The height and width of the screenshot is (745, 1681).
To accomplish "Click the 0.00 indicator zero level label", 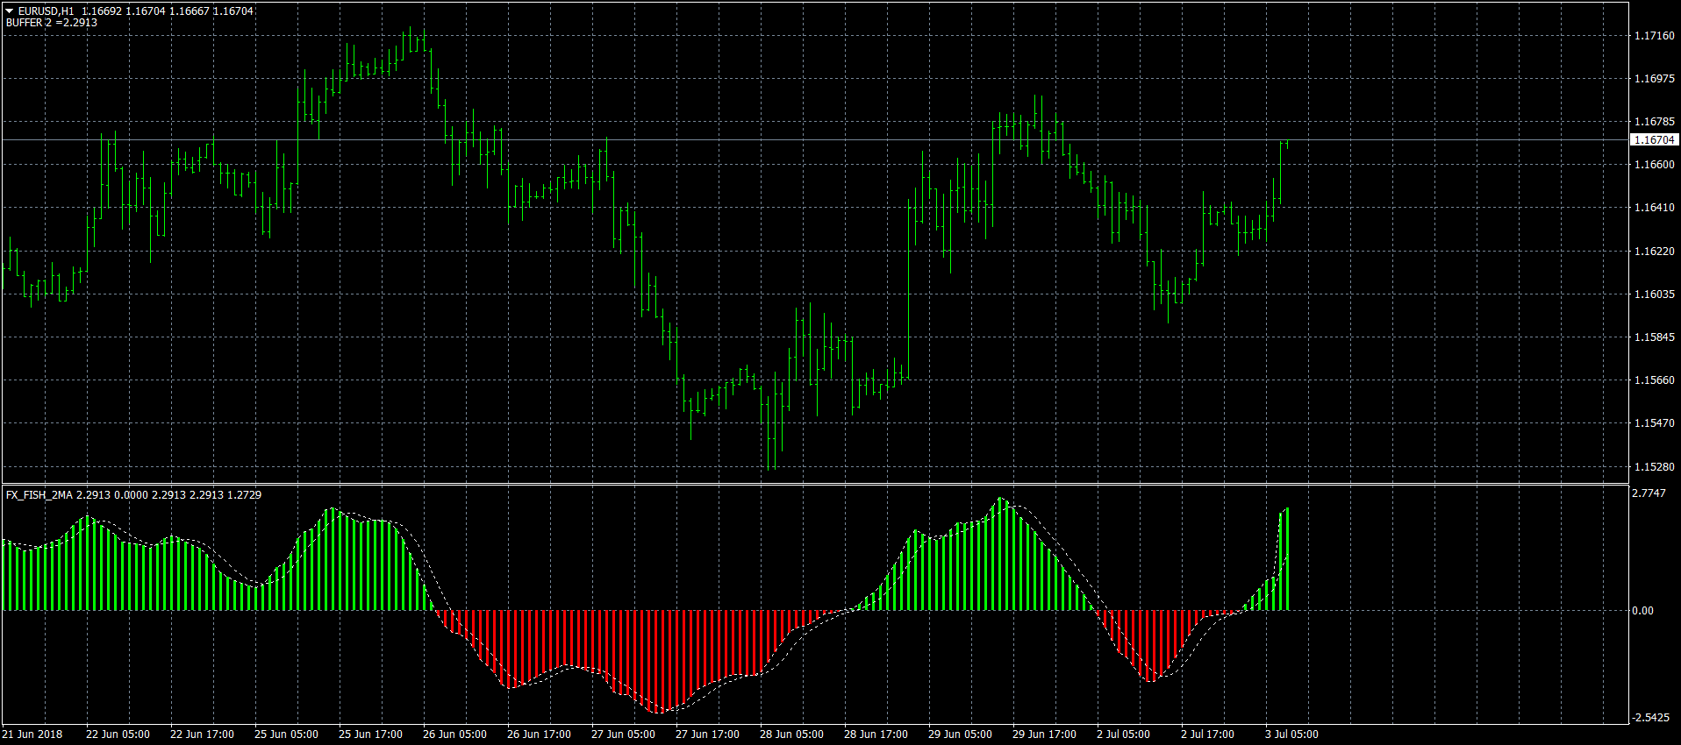I will (x=1642, y=611).
